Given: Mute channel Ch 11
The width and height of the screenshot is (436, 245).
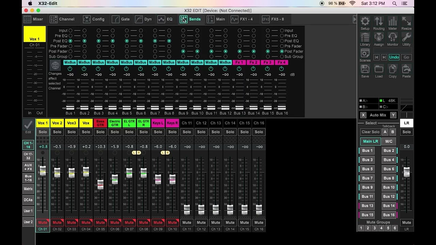Looking at the screenshot, I should (187, 223).
